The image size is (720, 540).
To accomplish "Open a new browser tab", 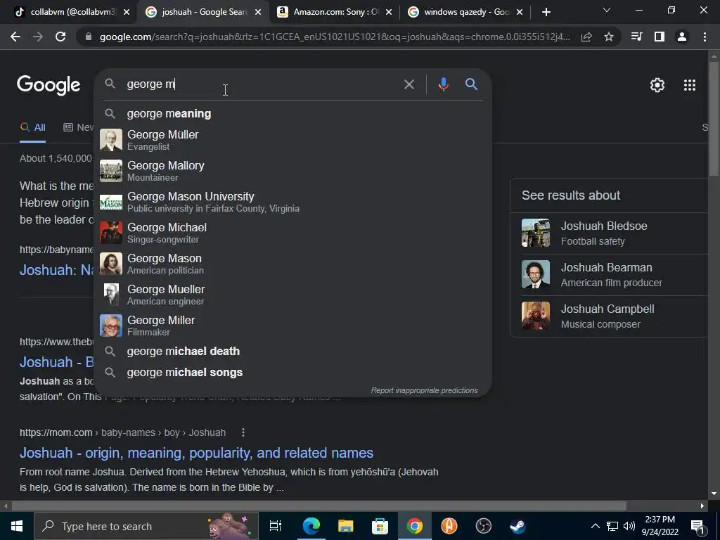I will [546, 12].
